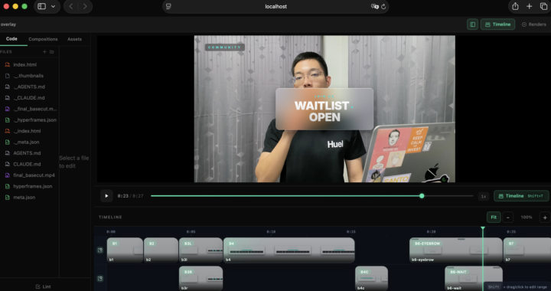Viewport: 551px width, 291px height.
Task: Zoom out the timeline with minus
Action: (508, 217)
